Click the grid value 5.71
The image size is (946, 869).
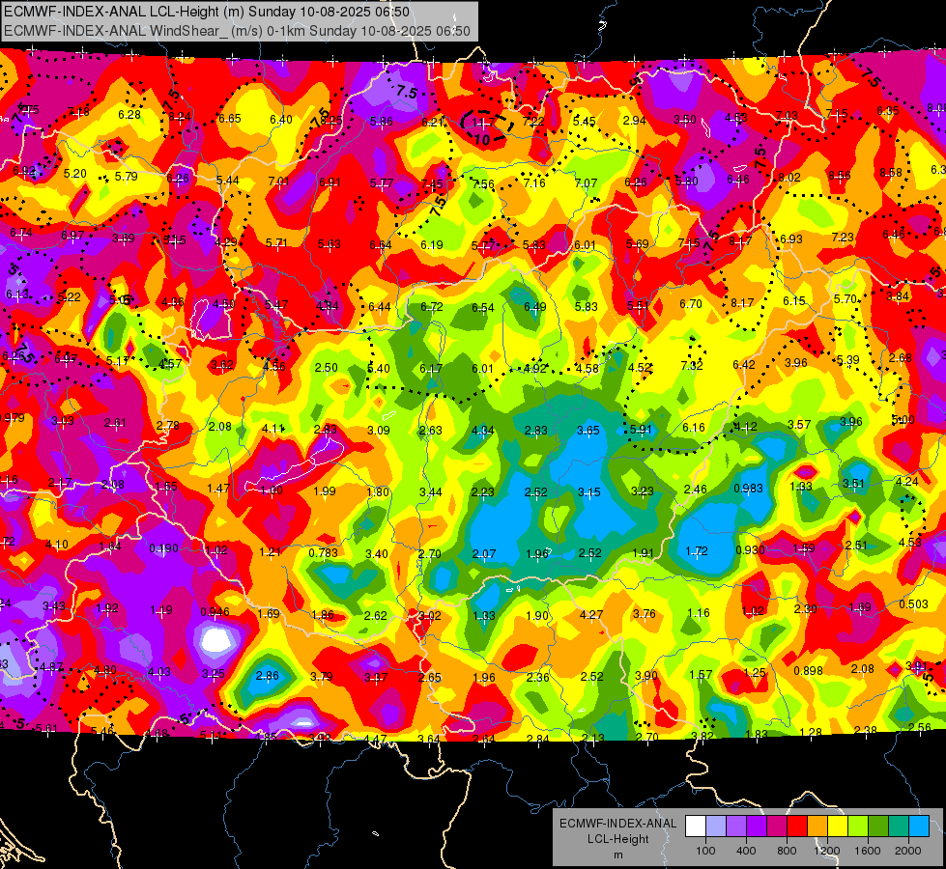[x=276, y=243]
